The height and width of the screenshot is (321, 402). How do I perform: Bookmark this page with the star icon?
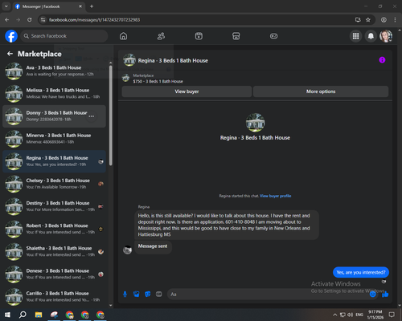coord(368,20)
